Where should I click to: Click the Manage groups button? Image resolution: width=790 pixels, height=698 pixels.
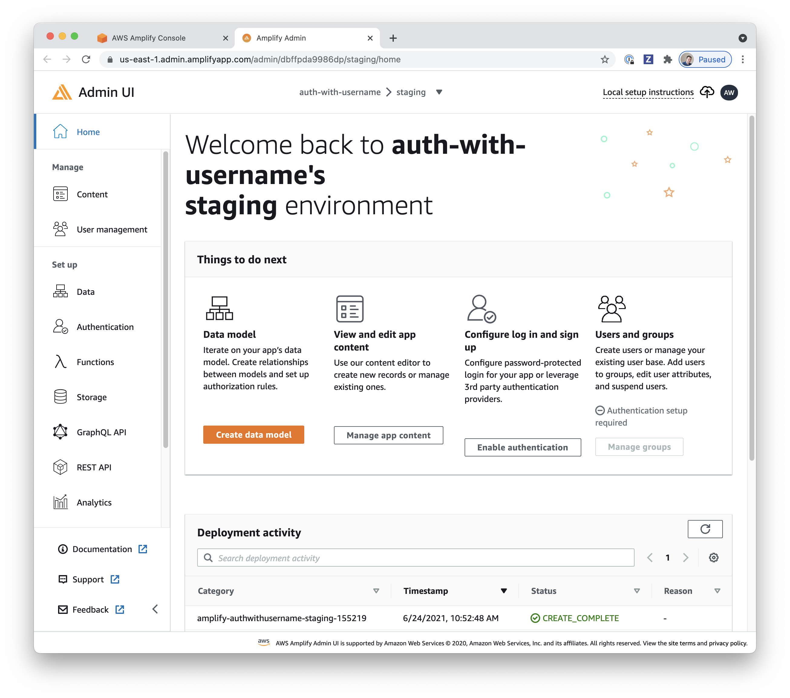pyautogui.click(x=639, y=447)
